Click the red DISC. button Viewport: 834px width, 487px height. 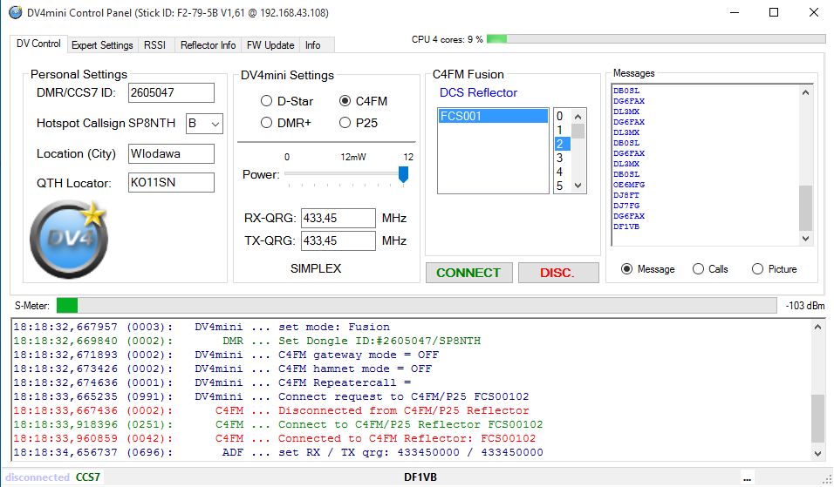tap(558, 273)
